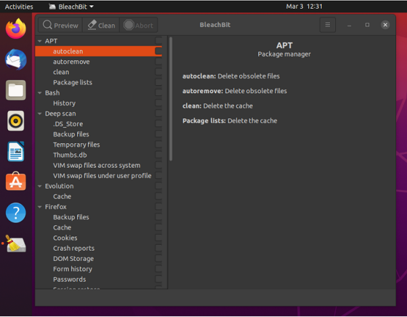This screenshot has width=407, height=317.
Task: Collapse the APT tree group
Action: [x=39, y=41]
